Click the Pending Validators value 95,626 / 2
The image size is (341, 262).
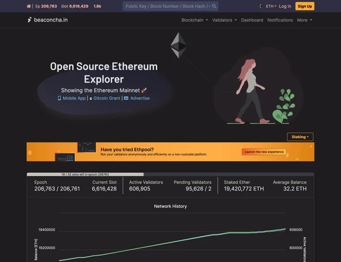(x=198, y=189)
